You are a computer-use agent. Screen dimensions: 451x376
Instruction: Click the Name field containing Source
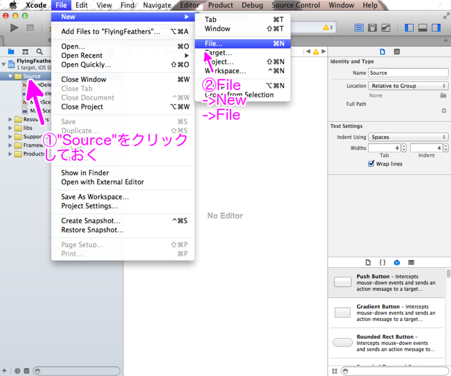coord(408,73)
